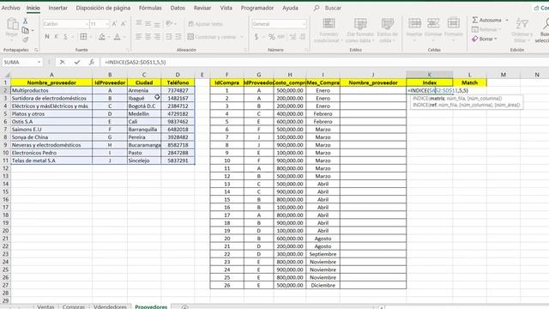Open the Calibri font name dropdown
Screen dimensions: 549x309
[87, 24]
